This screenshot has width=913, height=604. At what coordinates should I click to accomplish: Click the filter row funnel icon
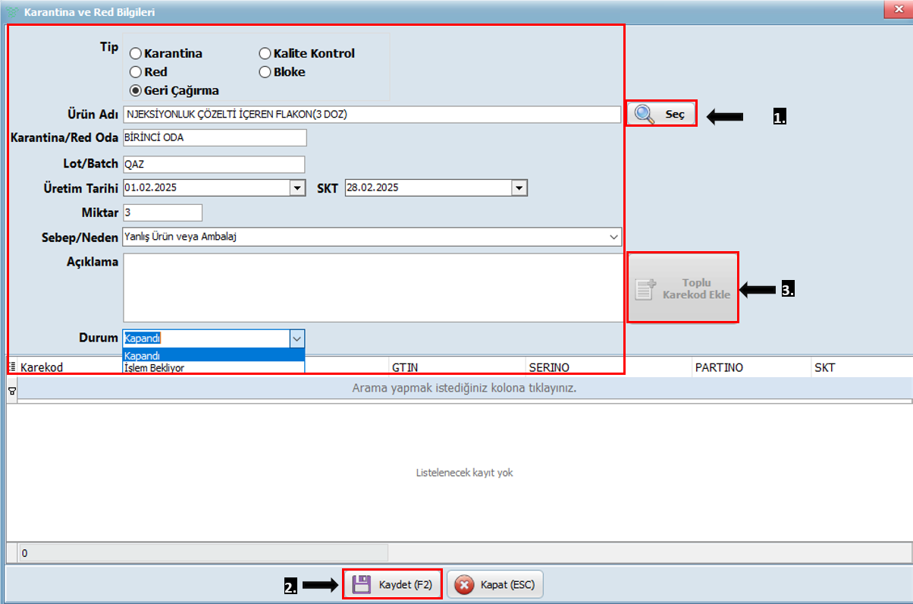(x=12, y=390)
